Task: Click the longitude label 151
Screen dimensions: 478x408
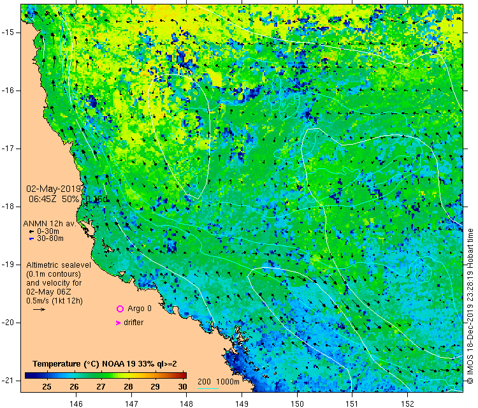Action: coord(352,404)
